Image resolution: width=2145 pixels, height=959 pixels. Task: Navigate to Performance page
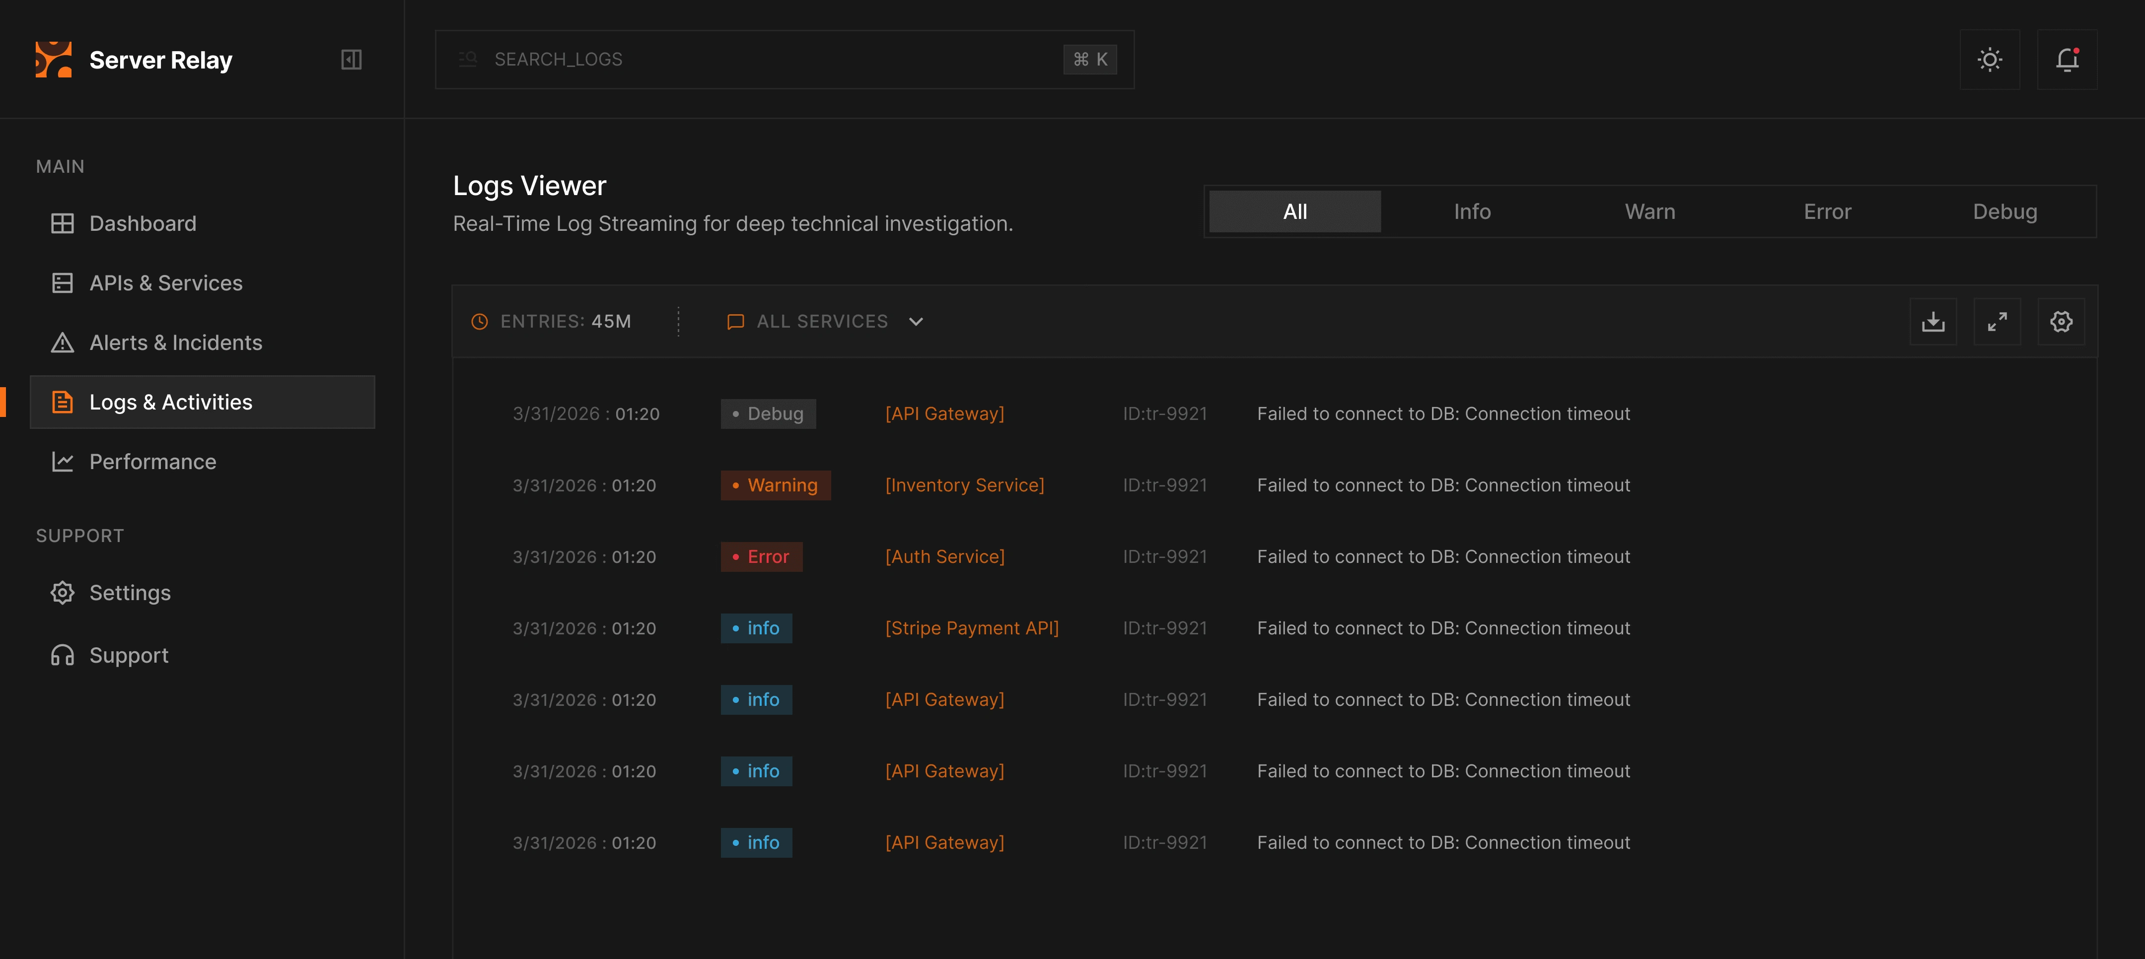152,461
